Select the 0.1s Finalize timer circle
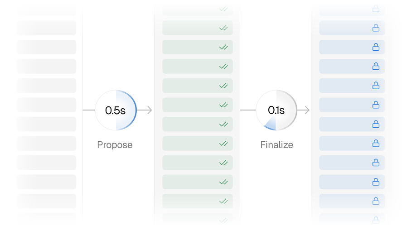This screenshot has height=245, width=402. click(276, 110)
